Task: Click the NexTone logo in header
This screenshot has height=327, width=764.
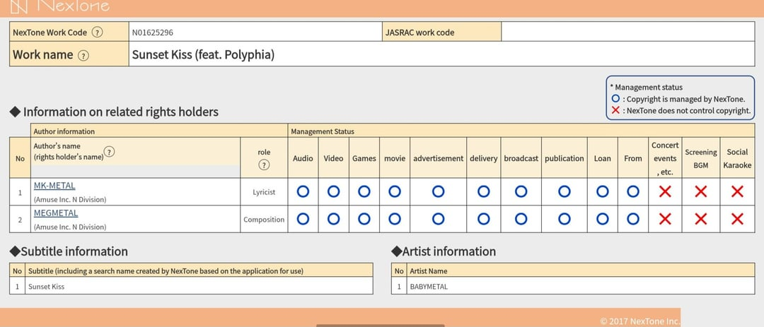Action: pyautogui.click(x=62, y=6)
